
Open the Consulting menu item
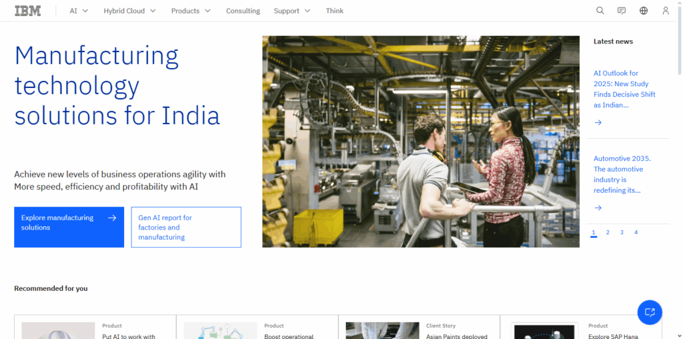tap(243, 11)
